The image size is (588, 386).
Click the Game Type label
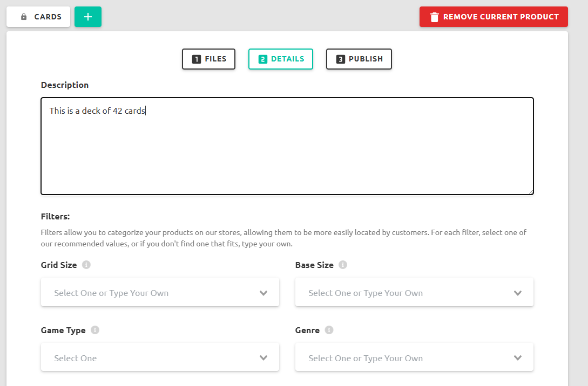[x=63, y=330]
